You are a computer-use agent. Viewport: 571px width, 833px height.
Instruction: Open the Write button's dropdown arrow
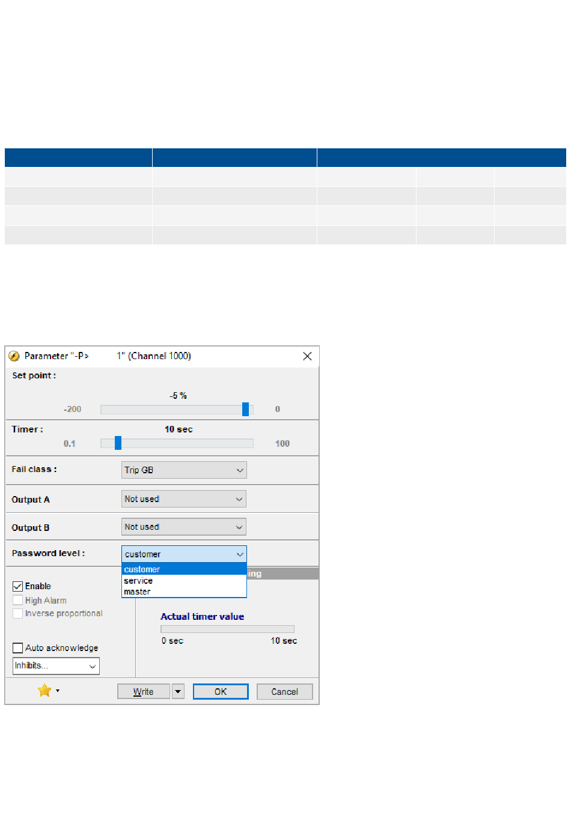tap(178, 692)
